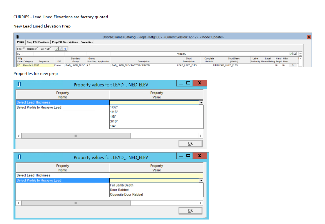Click the app icon of upper Property values window
This screenshot has height=224, width=325.
(x=19, y=84)
